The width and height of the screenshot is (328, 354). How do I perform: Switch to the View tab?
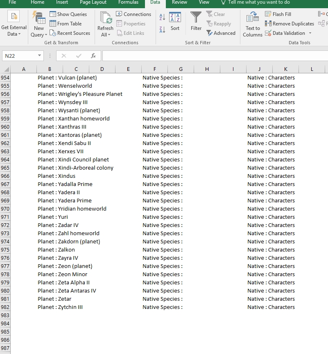(204, 2)
